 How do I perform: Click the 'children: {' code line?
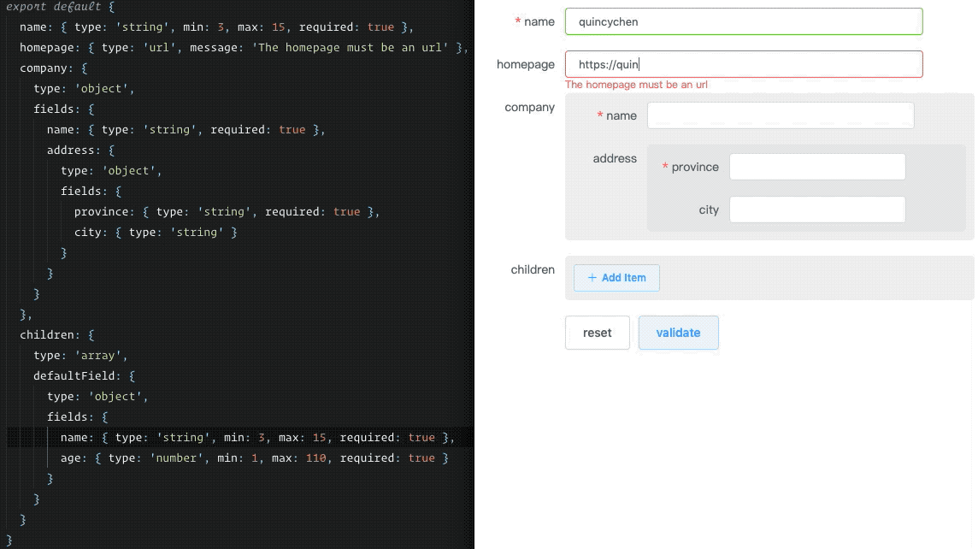(57, 335)
